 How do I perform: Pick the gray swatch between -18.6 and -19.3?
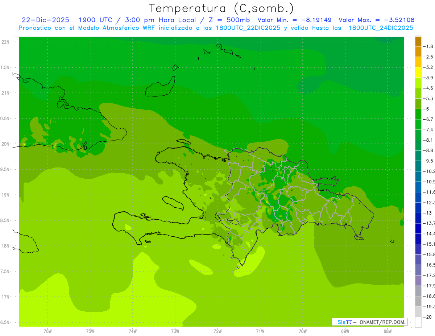418,302
